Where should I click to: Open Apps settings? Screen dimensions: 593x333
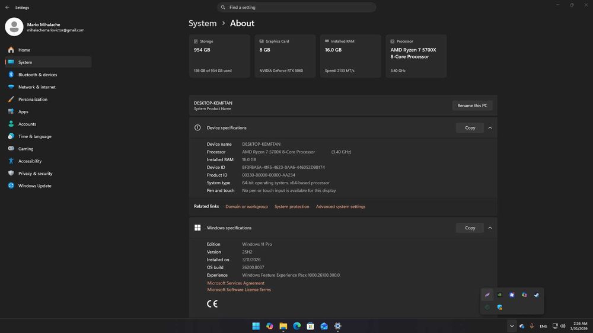[x=48, y=111]
